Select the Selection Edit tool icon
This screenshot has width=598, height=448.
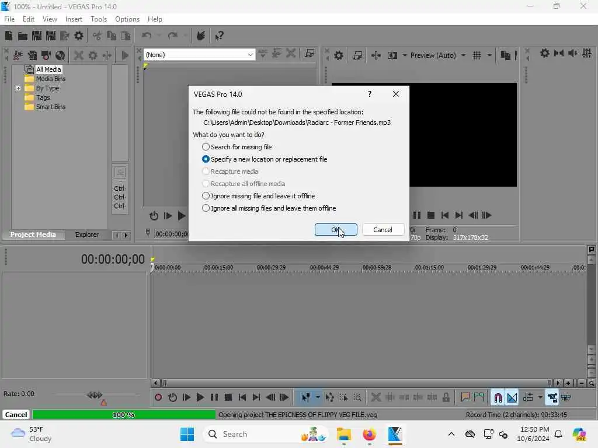(343, 397)
